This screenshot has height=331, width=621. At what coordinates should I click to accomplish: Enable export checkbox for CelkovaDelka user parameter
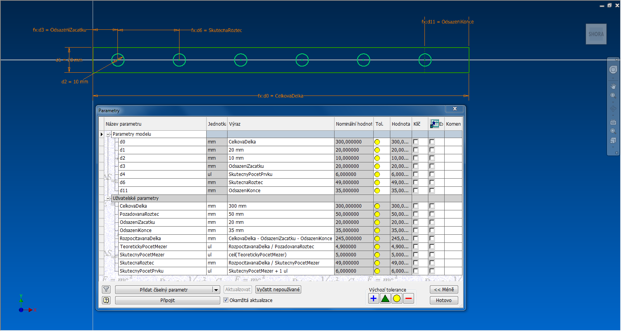point(432,206)
